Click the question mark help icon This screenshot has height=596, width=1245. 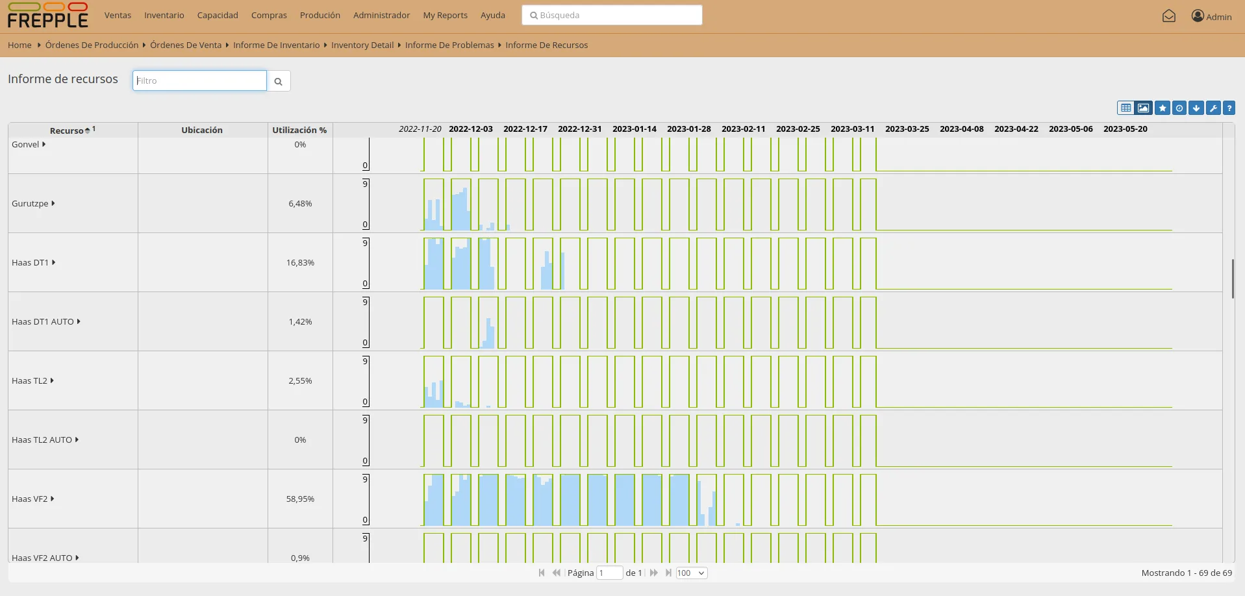pos(1229,108)
